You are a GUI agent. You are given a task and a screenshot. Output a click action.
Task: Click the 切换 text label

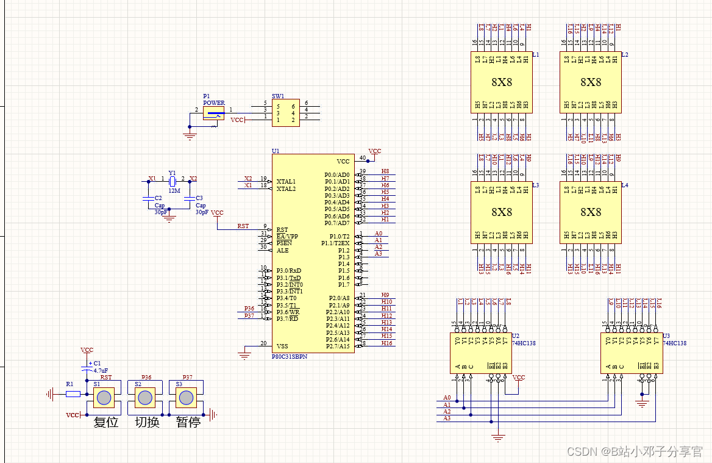click(x=147, y=422)
